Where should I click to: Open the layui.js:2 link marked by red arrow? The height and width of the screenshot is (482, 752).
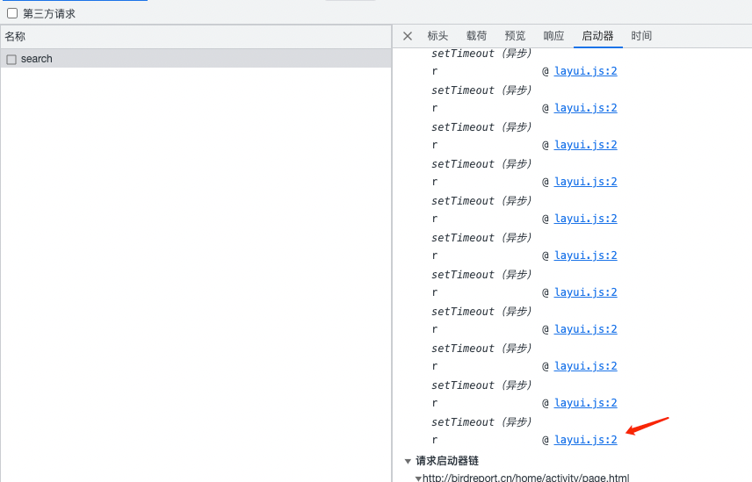tap(585, 440)
